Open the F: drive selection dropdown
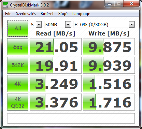The width and height of the screenshot is (142, 129). (104, 25)
